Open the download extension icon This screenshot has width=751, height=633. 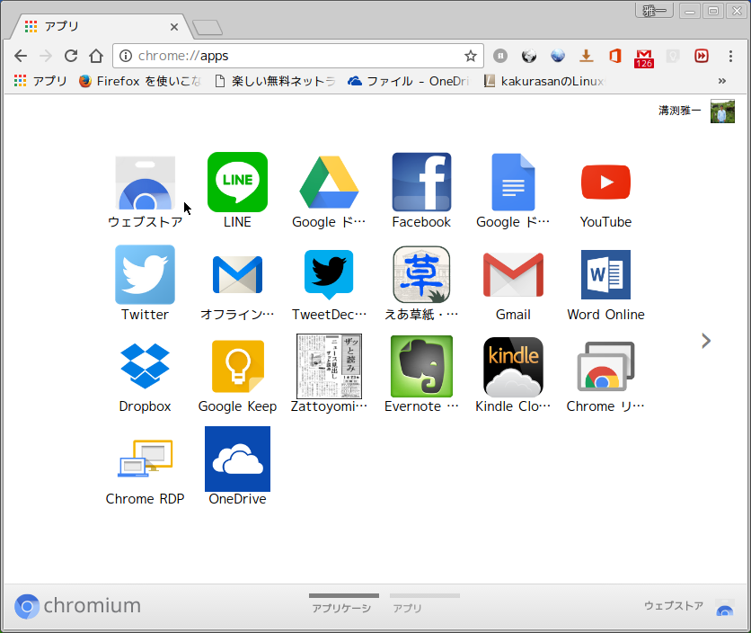click(x=587, y=56)
